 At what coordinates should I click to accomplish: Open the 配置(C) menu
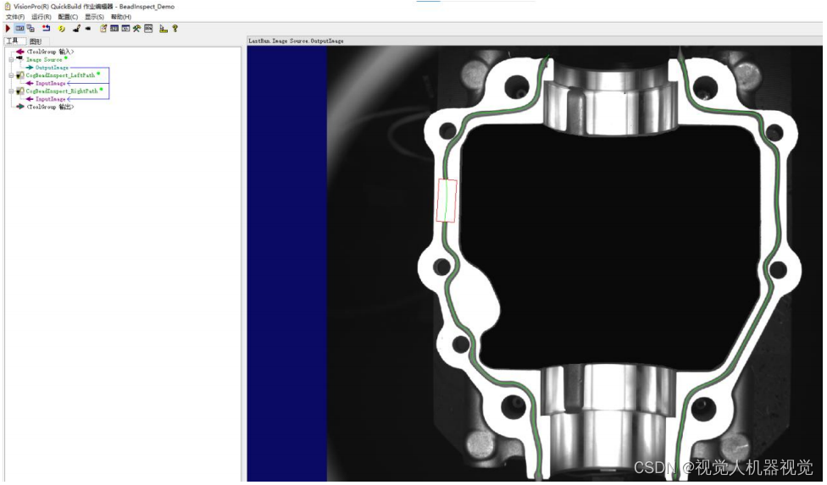pos(68,17)
